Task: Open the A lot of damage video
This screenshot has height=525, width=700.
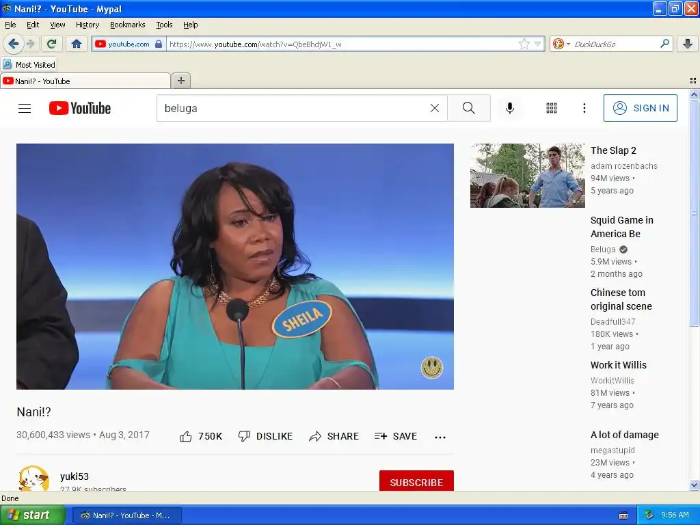Action: click(x=625, y=434)
